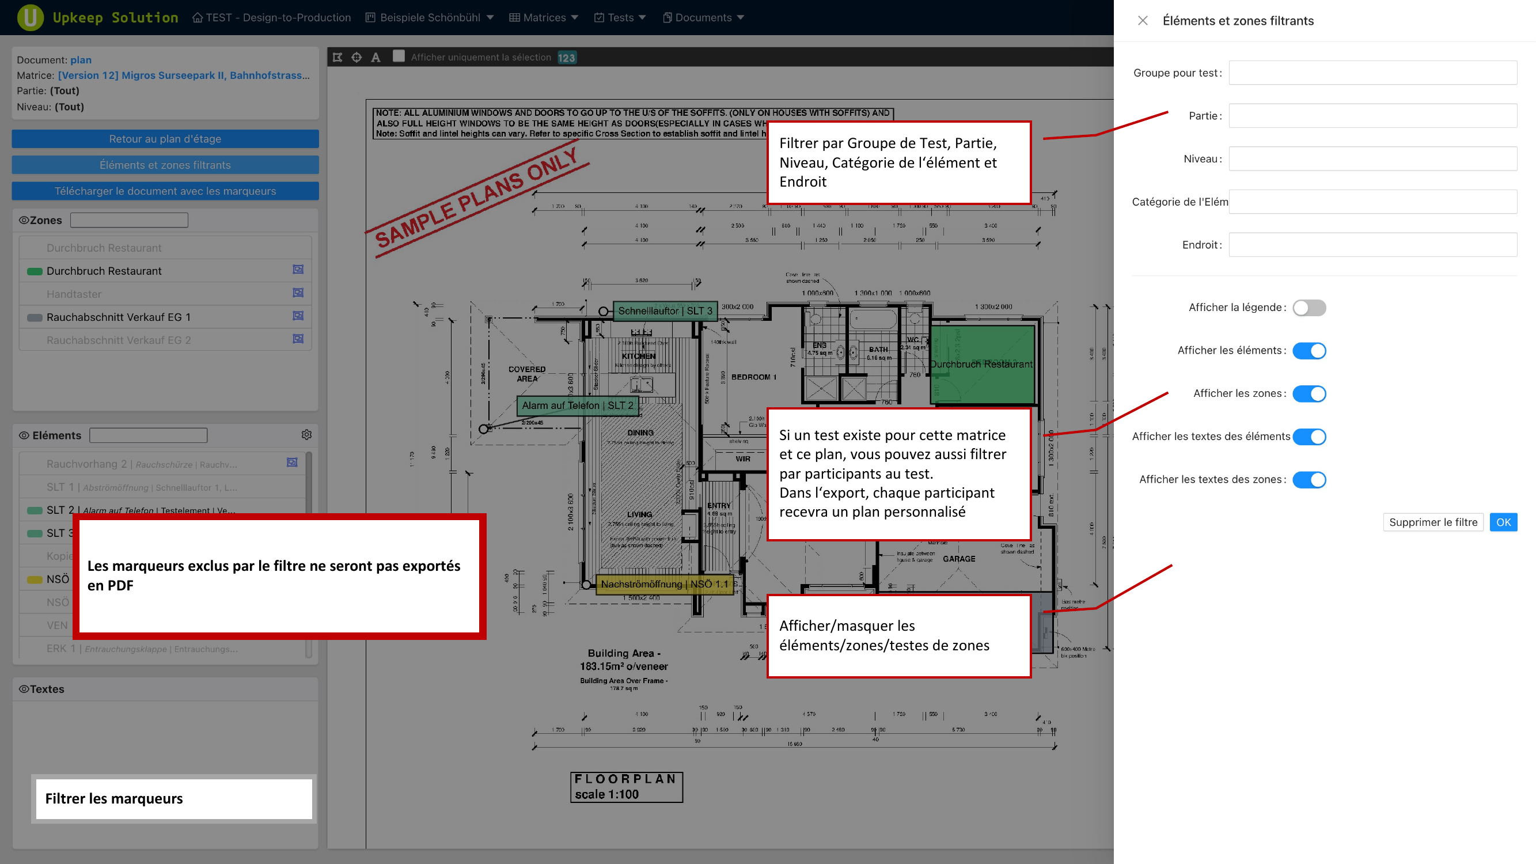
Task: Locate Durchbruch Restaurant zone via focus icon
Action: [x=298, y=270]
